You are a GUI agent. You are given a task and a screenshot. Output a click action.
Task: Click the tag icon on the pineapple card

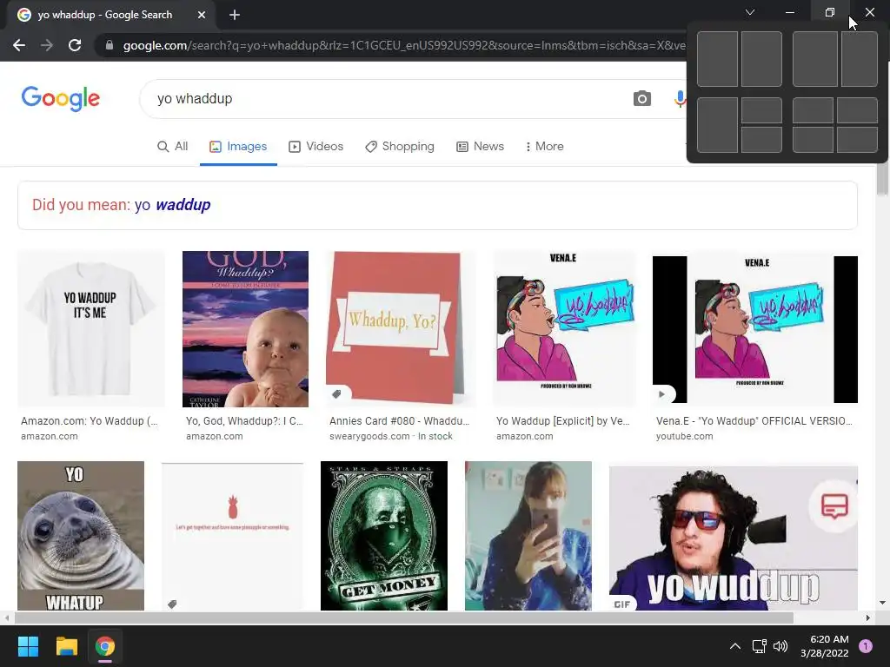[172, 604]
